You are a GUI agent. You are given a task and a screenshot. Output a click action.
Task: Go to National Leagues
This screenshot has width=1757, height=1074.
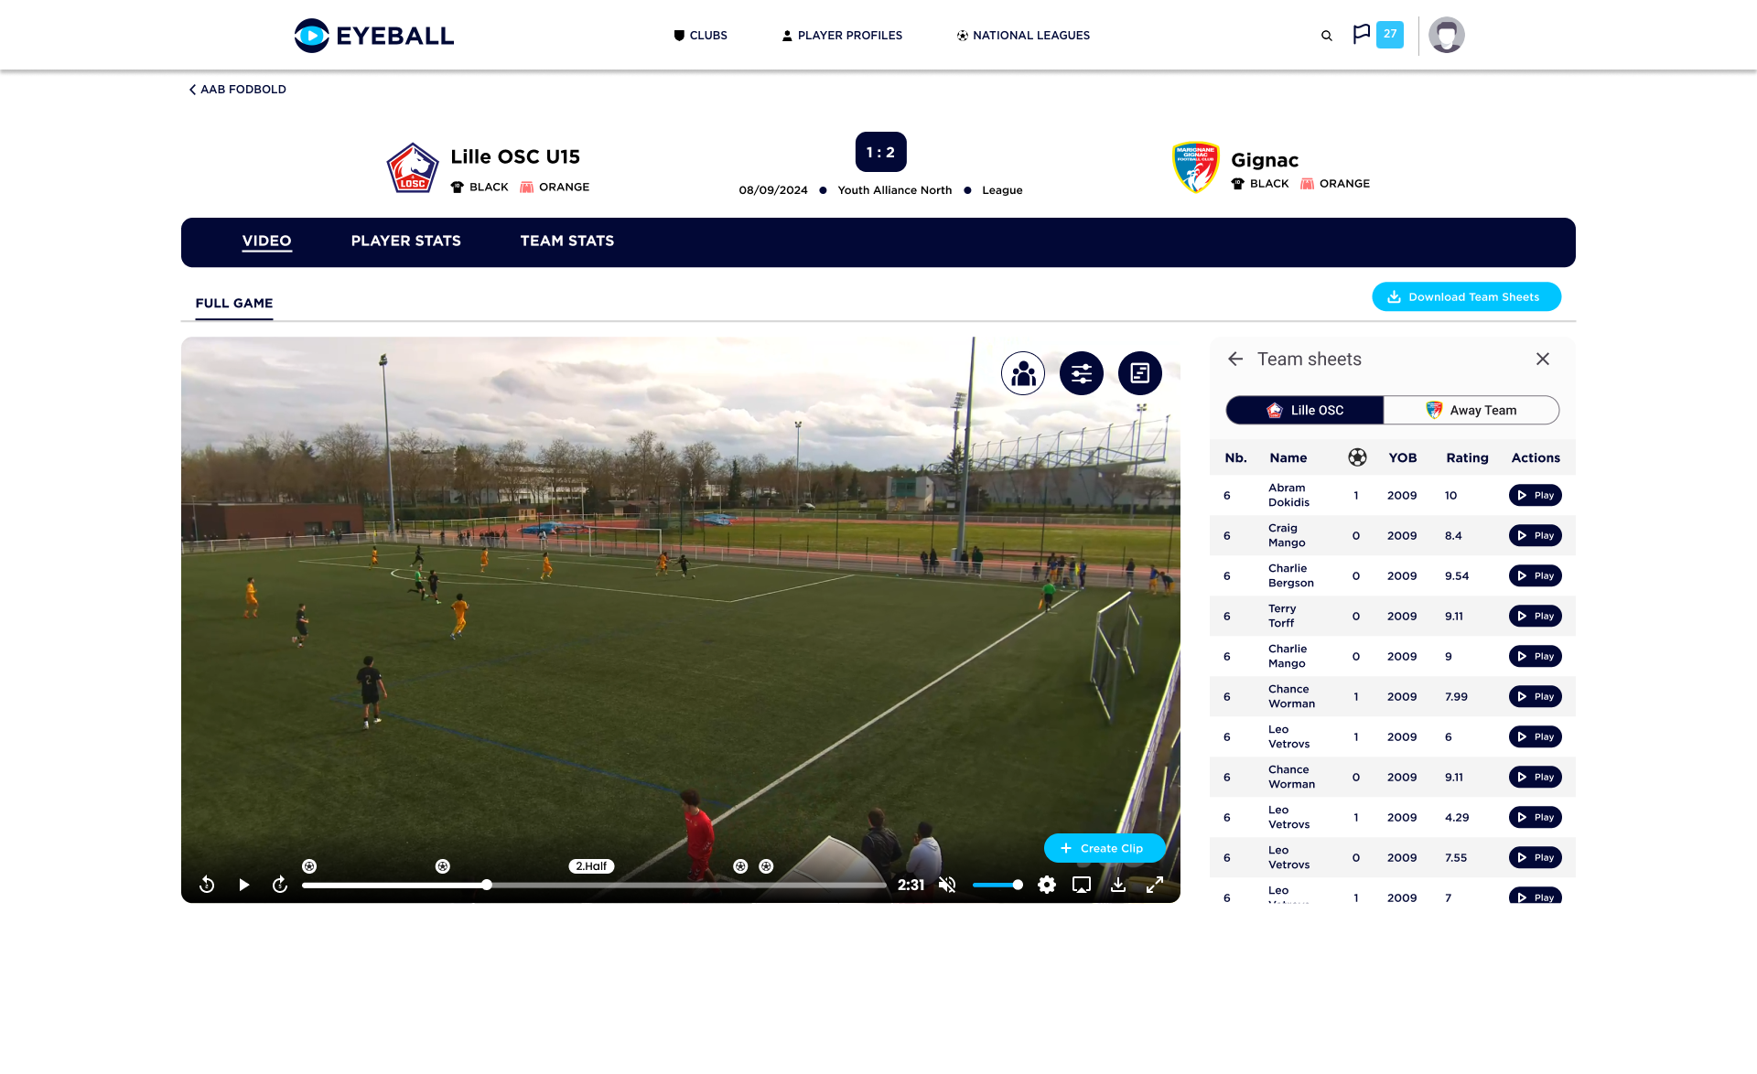[1023, 36]
